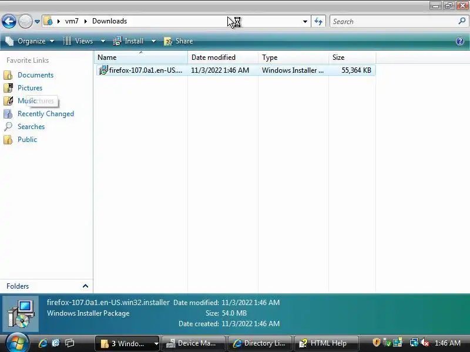
Task: Click the greyed Forward navigation button
Action: 25,21
